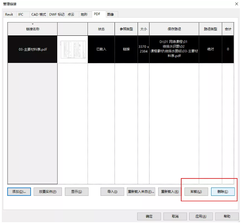Confirm with the 确定 button
This screenshot has height=224, width=241.
tap(149, 216)
